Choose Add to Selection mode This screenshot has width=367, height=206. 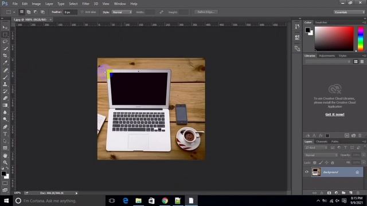point(29,12)
